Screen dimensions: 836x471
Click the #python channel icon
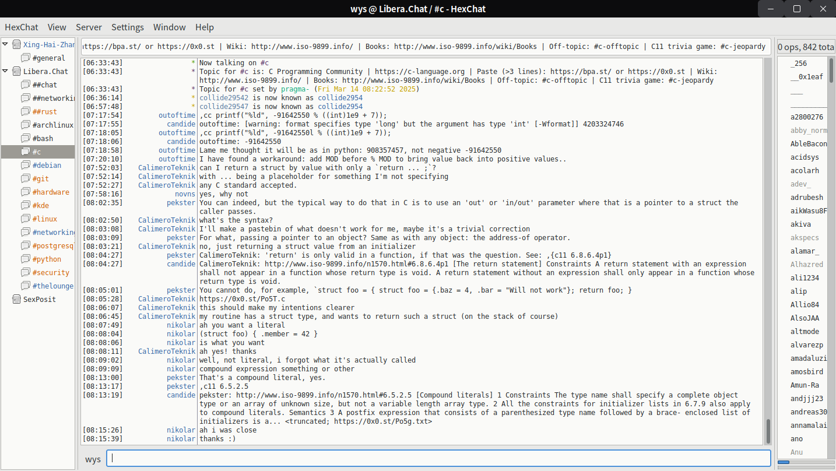(25, 259)
